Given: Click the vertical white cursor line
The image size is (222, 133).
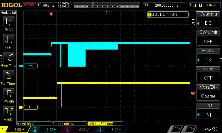Looking at the screenshot, I should [x=57, y=66].
